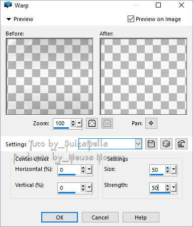Open the Strength slider dropdown arrow
The height and width of the screenshot is (227, 193).
pyautogui.click(x=174, y=187)
